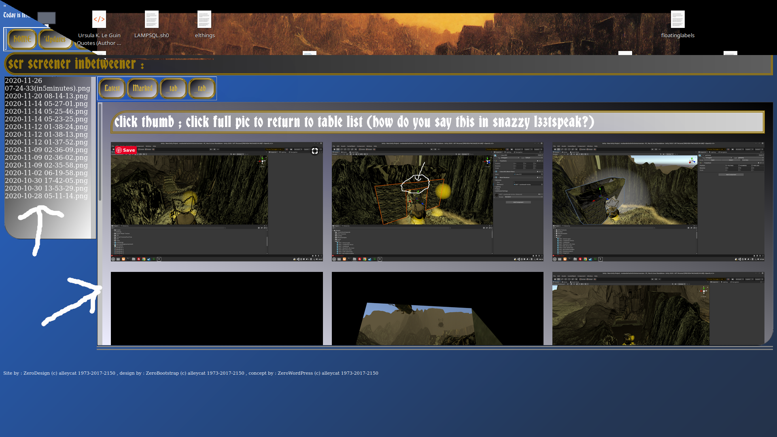
Task: Switch to the Latest tab
Action: tap(112, 88)
